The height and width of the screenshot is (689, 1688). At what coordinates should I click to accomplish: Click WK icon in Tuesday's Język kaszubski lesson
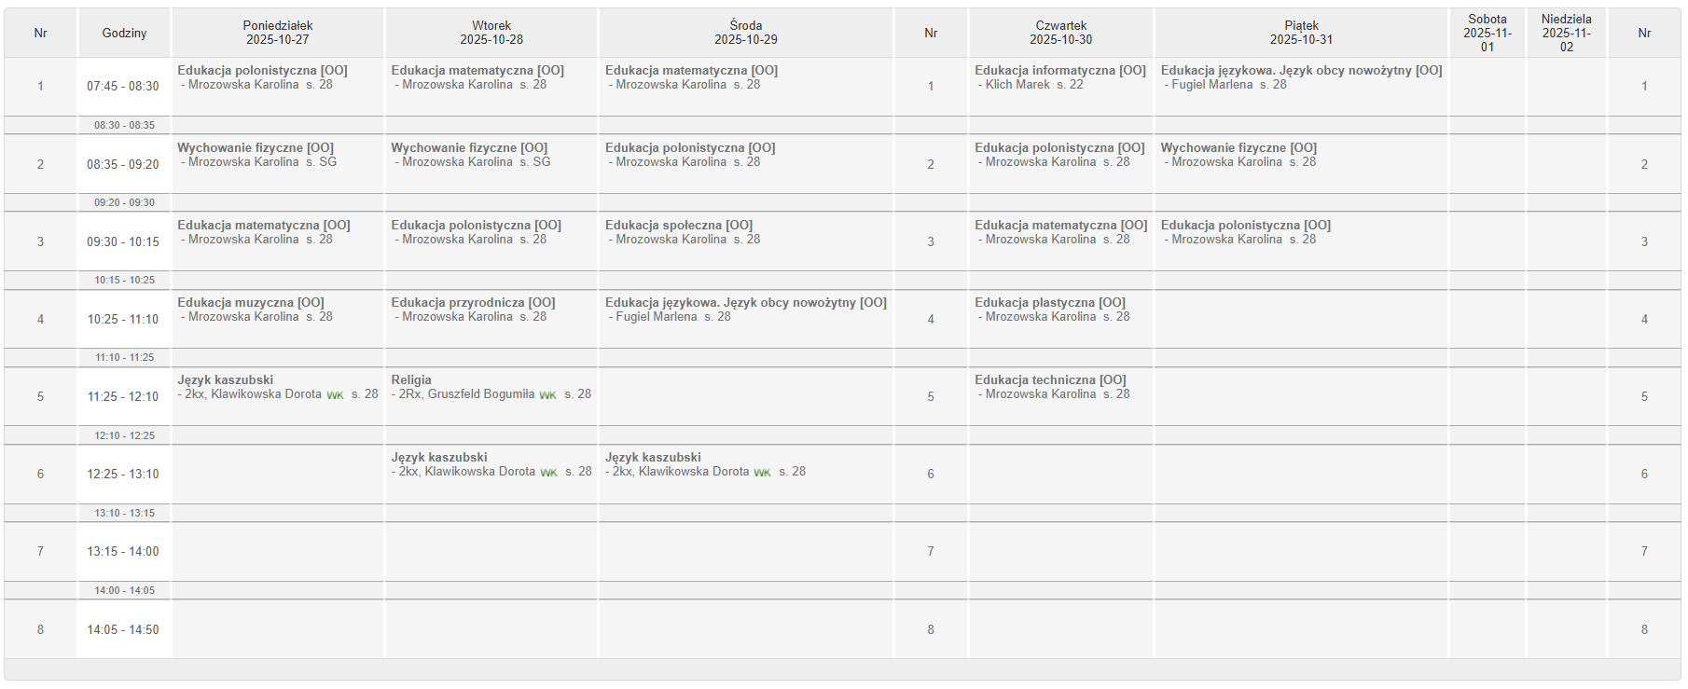(548, 473)
